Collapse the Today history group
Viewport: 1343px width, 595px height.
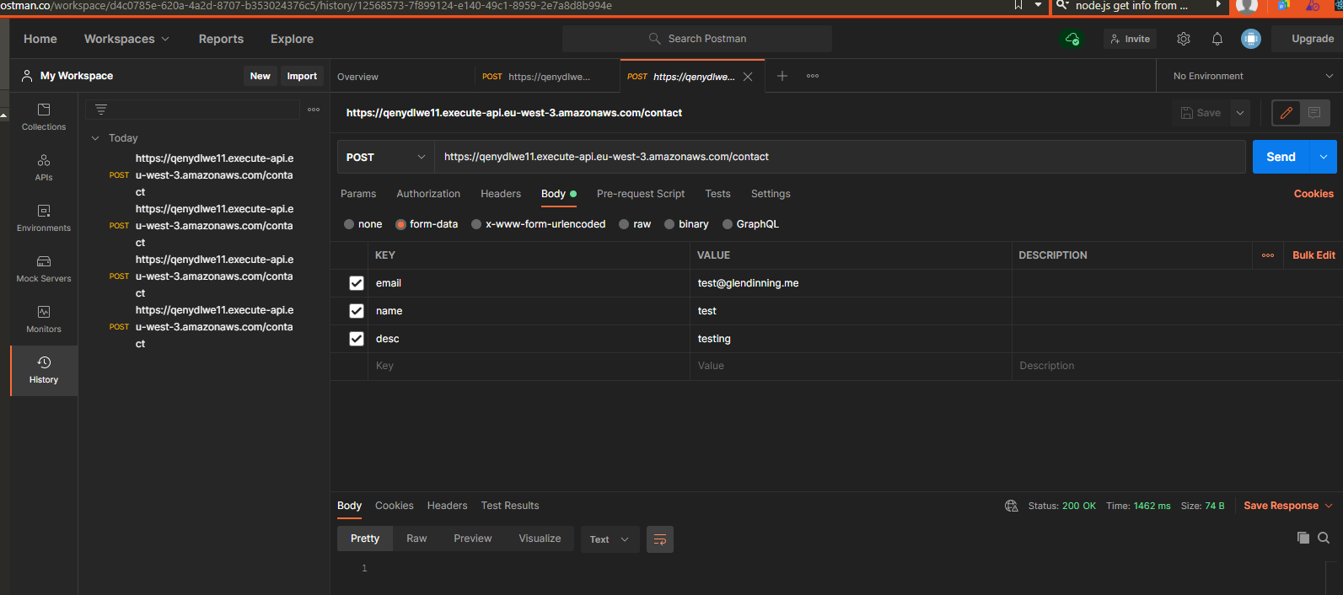click(x=95, y=138)
